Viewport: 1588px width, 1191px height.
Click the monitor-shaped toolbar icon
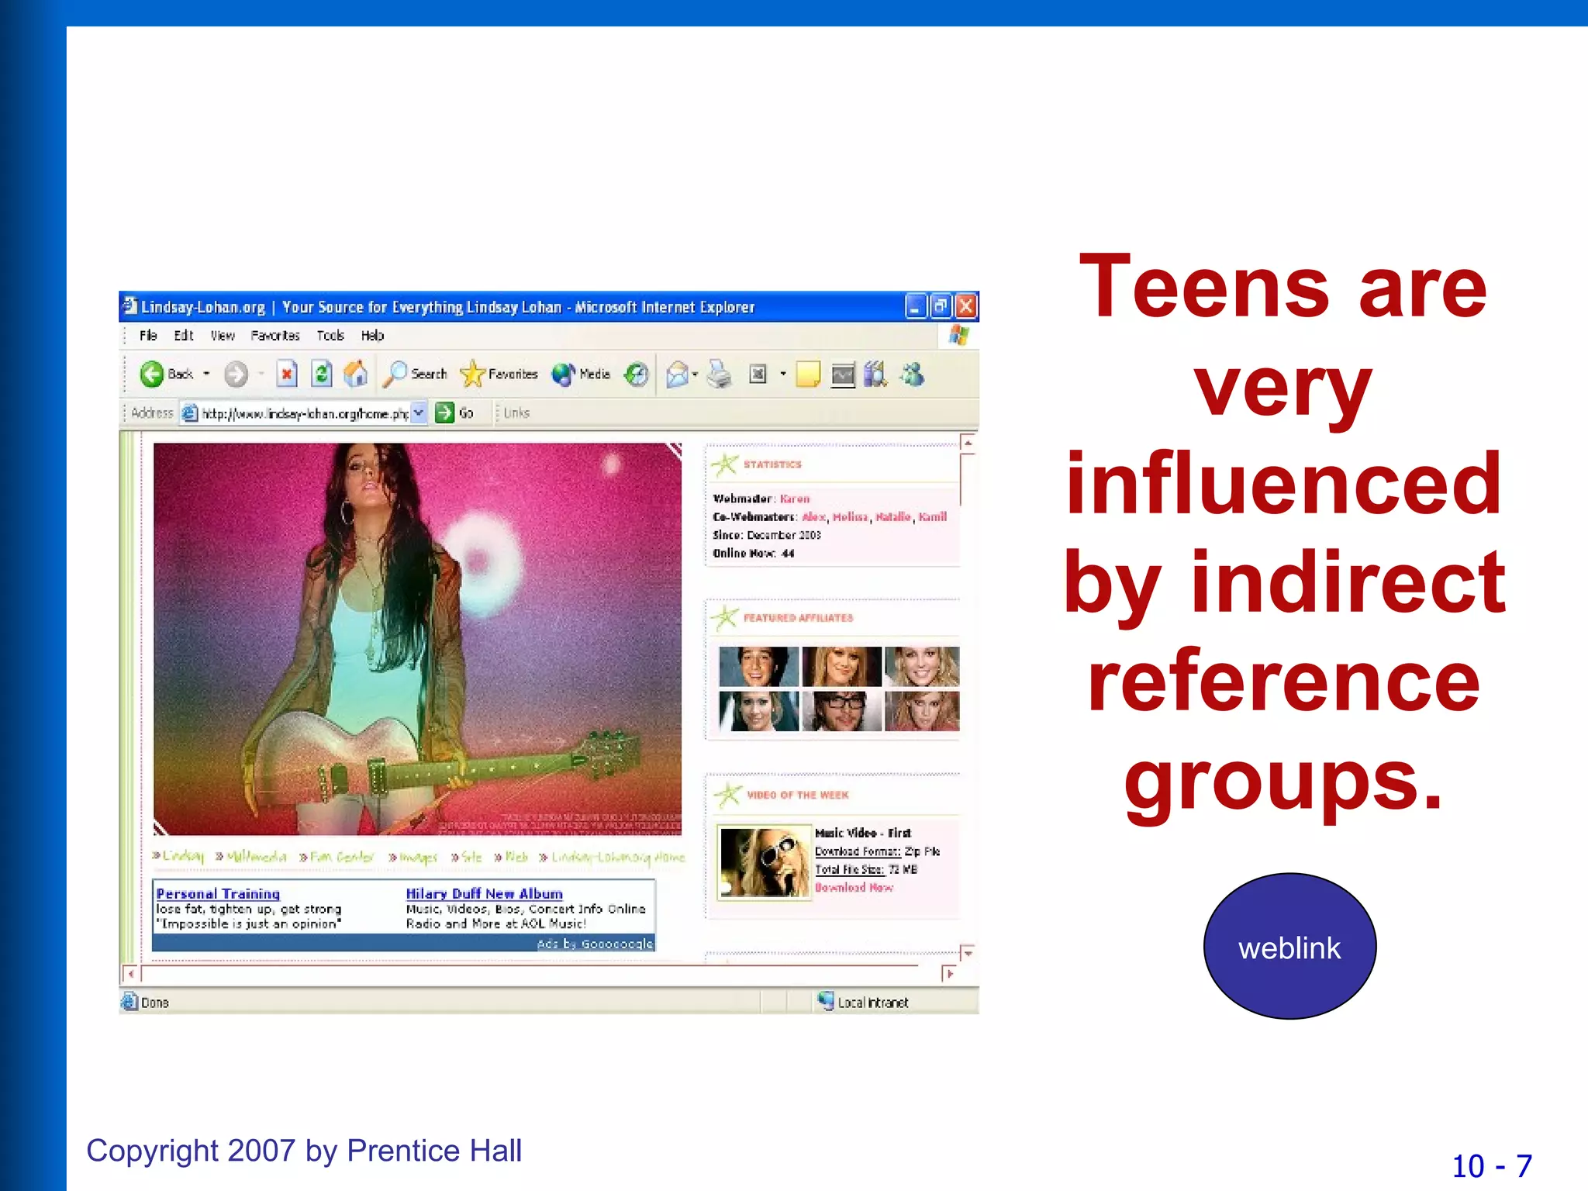(843, 375)
